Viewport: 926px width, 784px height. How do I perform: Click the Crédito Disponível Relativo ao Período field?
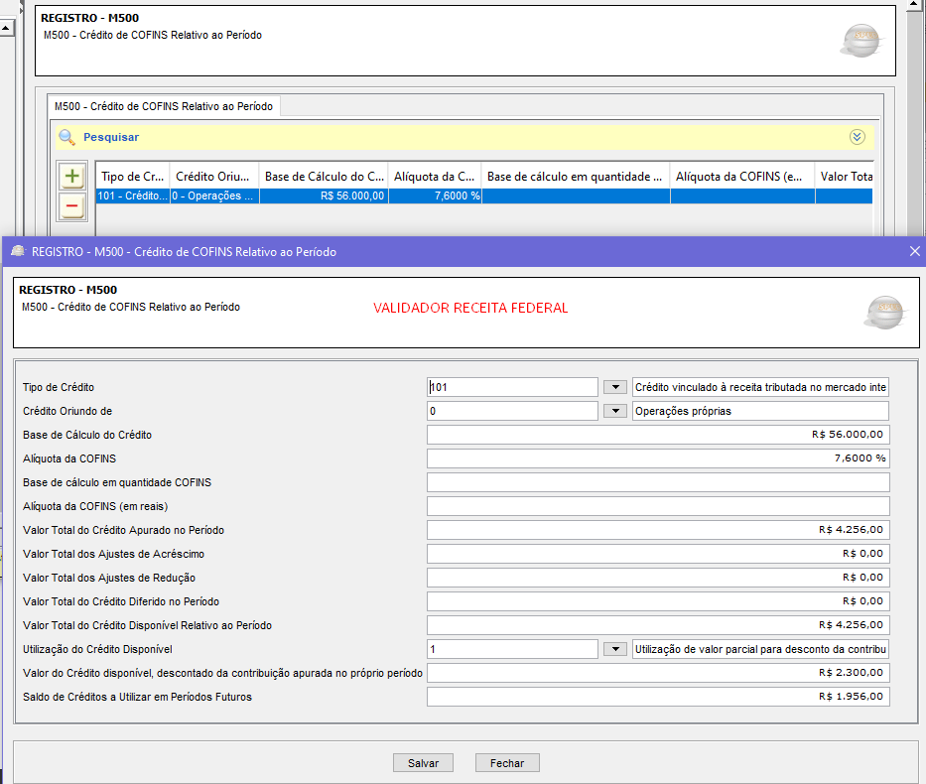[658, 625]
